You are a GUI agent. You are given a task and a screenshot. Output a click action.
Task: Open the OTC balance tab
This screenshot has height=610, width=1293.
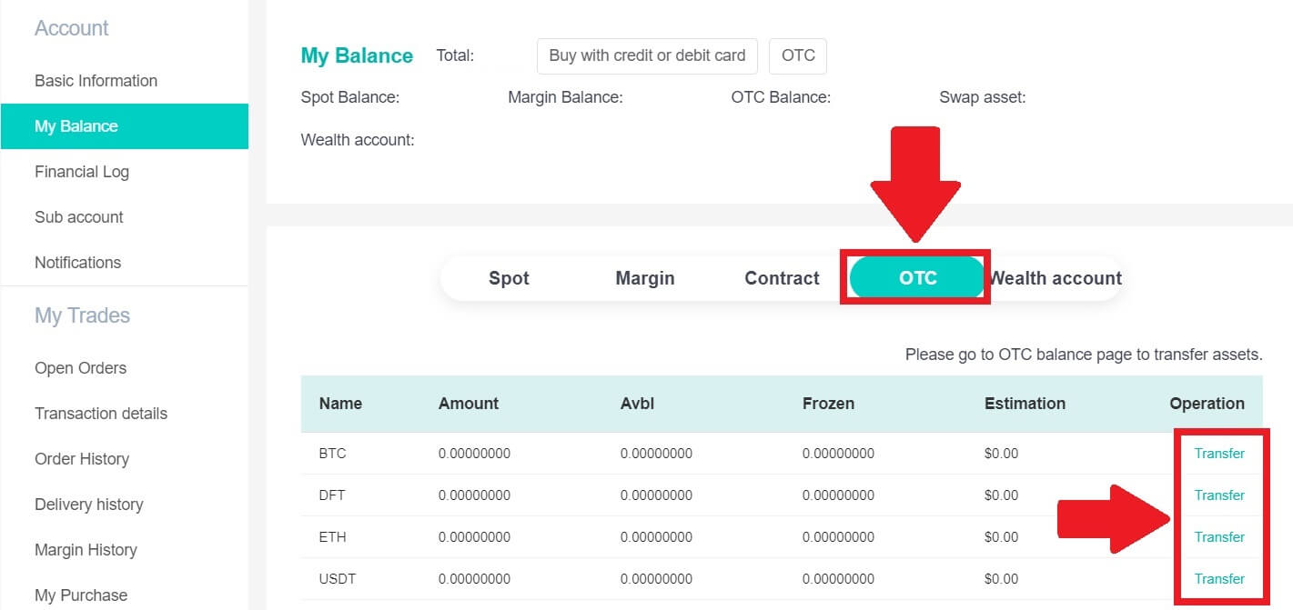[x=915, y=278]
